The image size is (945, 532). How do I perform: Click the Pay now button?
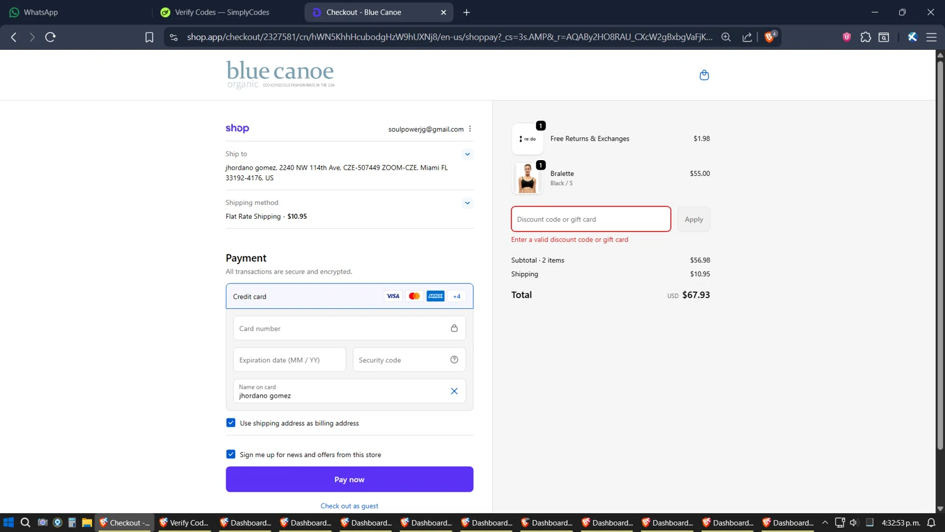[x=350, y=479]
